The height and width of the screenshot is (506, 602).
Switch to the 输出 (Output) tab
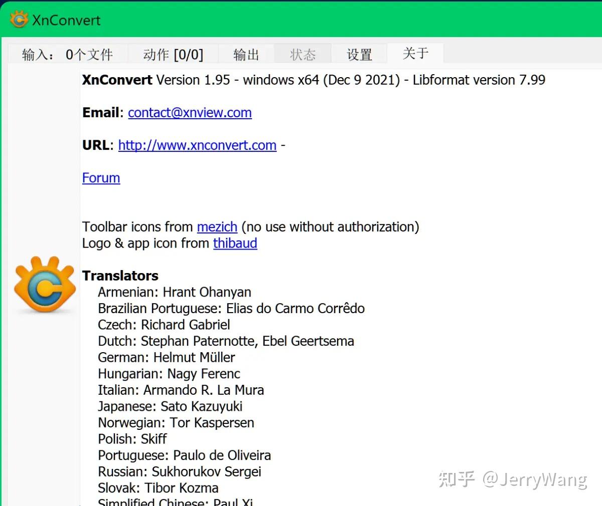(x=246, y=54)
